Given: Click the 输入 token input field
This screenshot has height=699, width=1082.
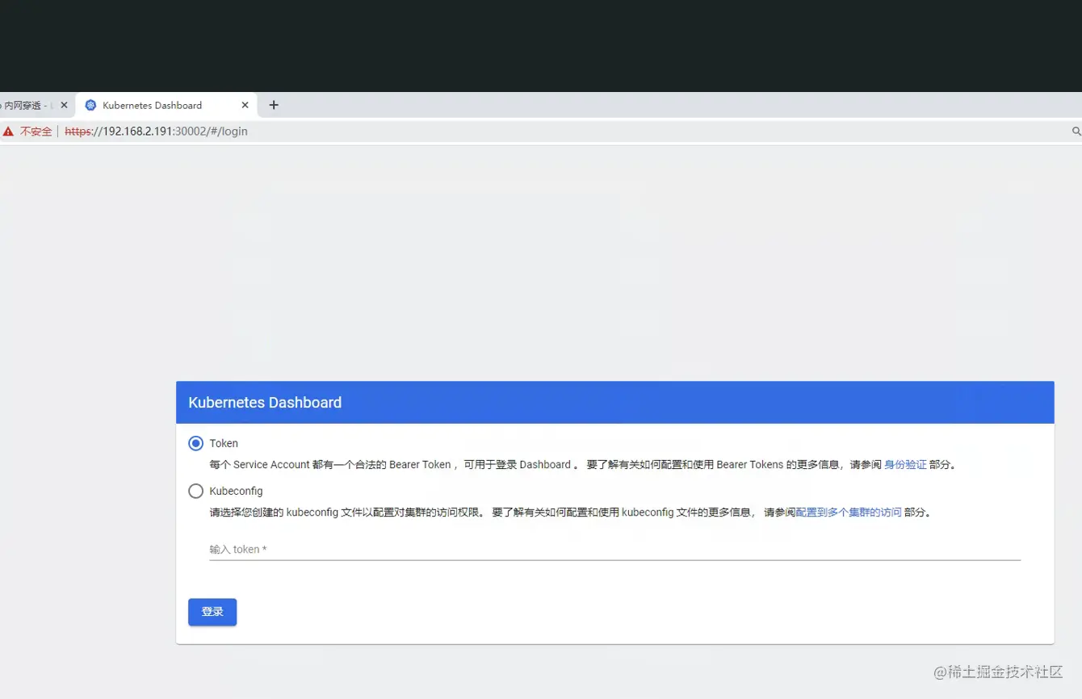Looking at the screenshot, I should (x=614, y=549).
